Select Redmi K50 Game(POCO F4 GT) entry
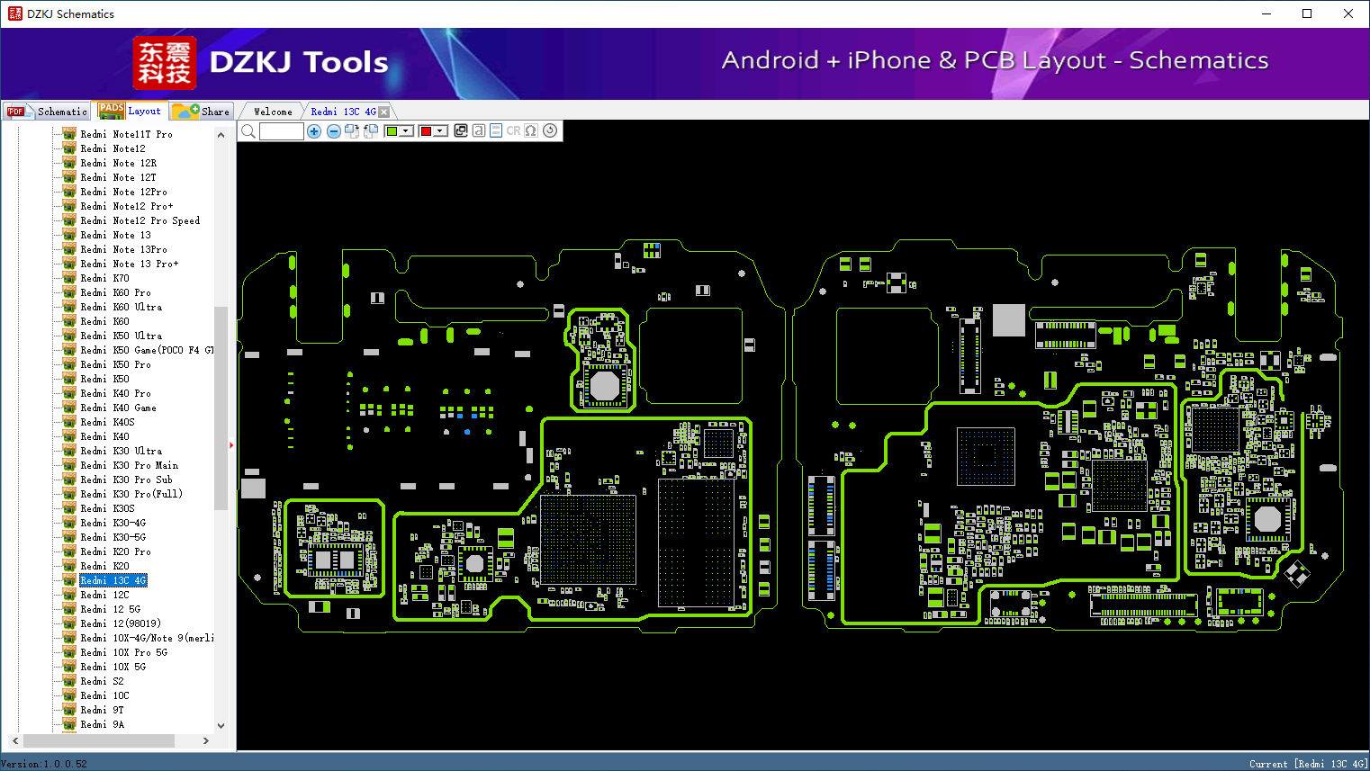This screenshot has width=1370, height=771. 147,350
